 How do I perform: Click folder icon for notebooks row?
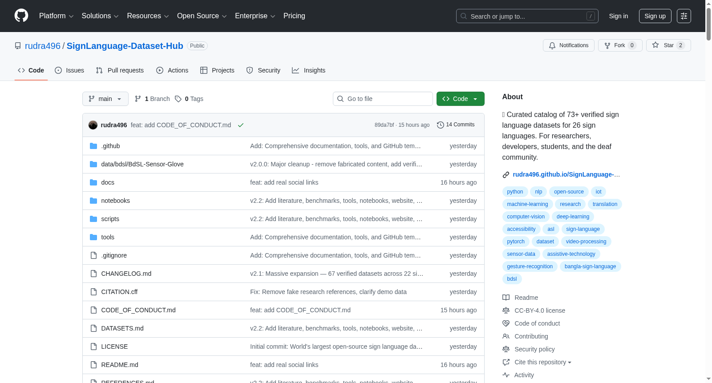point(93,201)
